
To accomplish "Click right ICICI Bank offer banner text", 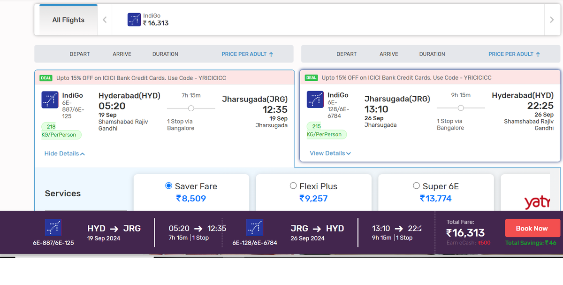I will click(407, 77).
